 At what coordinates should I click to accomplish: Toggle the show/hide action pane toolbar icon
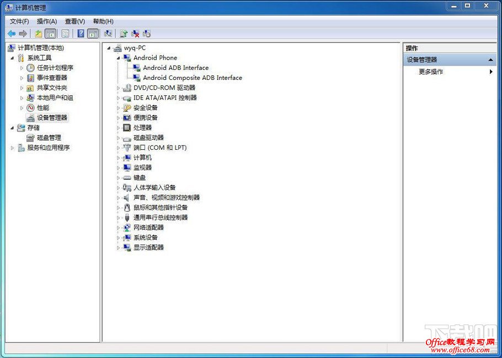tap(93, 33)
